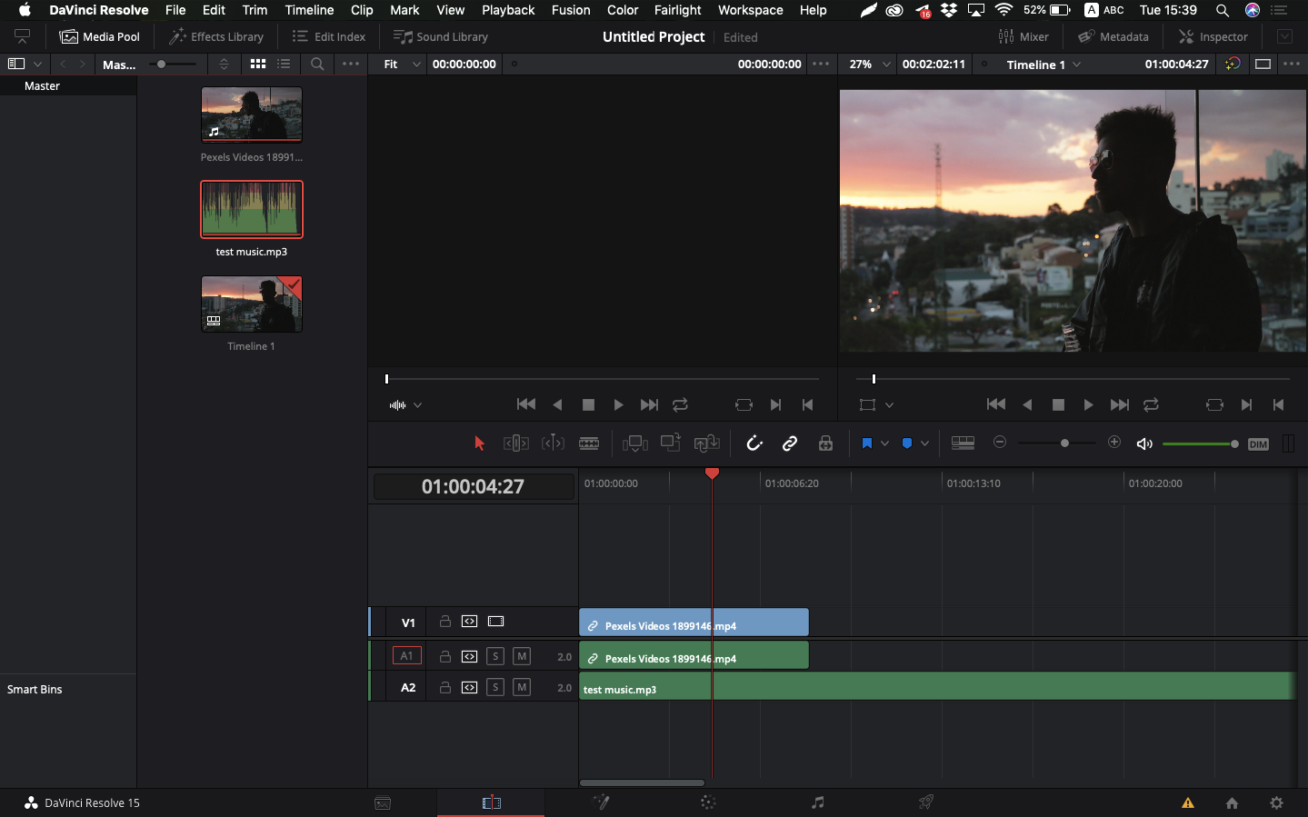The height and width of the screenshot is (817, 1308).
Task: Mute audio track A1
Action: [522, 656]
